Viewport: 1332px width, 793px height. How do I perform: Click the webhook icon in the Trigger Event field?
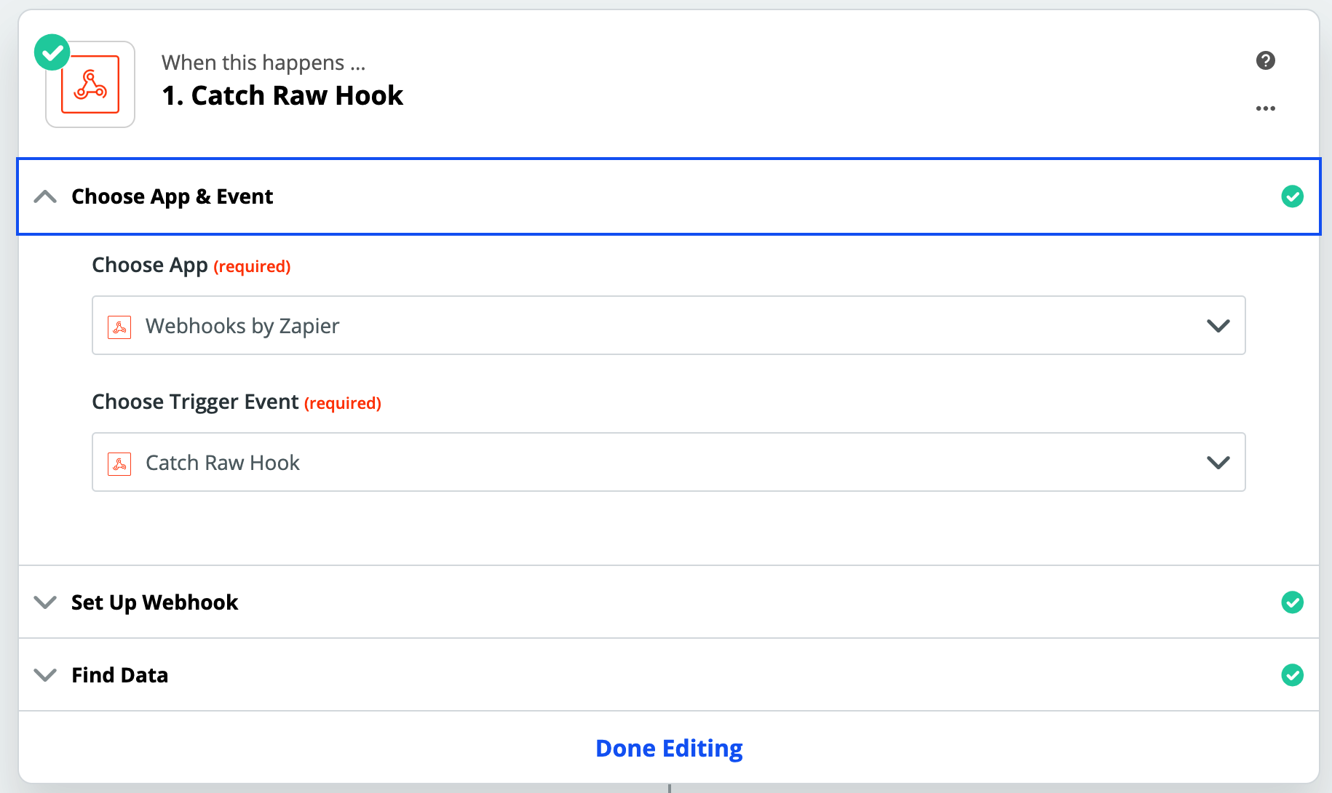click(x=119, y=463)
